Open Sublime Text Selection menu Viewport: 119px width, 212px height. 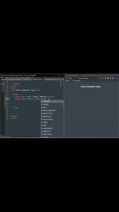tap(7, 77)
